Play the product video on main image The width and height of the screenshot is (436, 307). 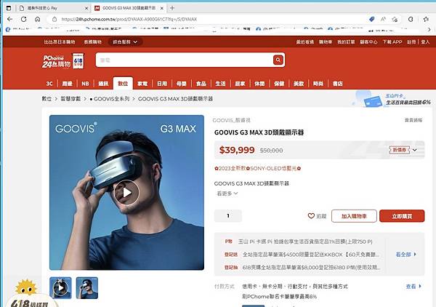[x=126, y=192]
